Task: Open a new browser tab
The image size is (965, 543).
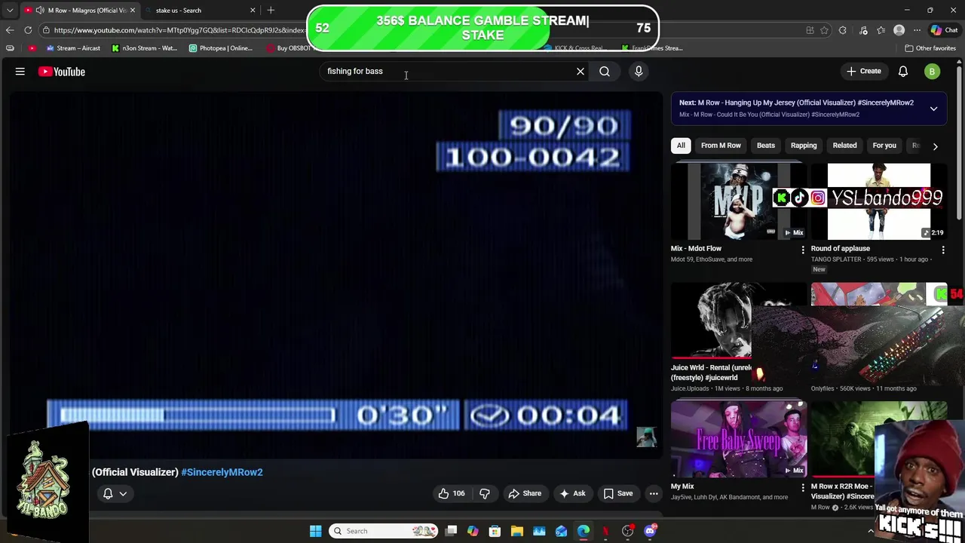Action: (271, 11)
